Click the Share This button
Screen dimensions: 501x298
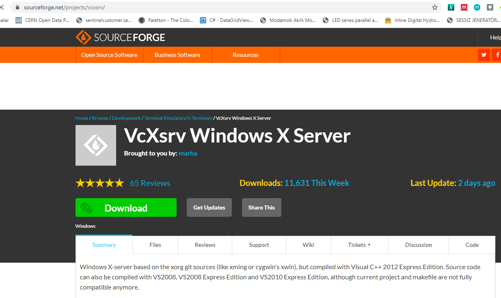[261, 207]
